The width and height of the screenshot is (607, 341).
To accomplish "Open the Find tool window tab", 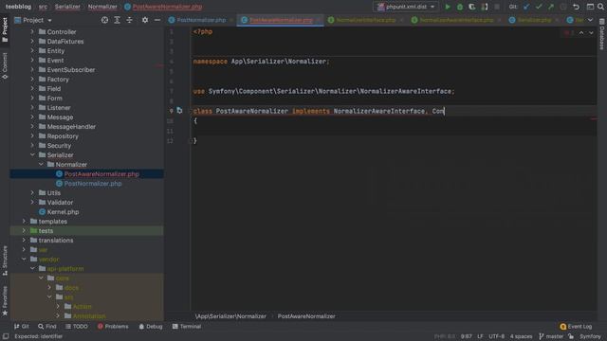I will [x=46, y=326].
